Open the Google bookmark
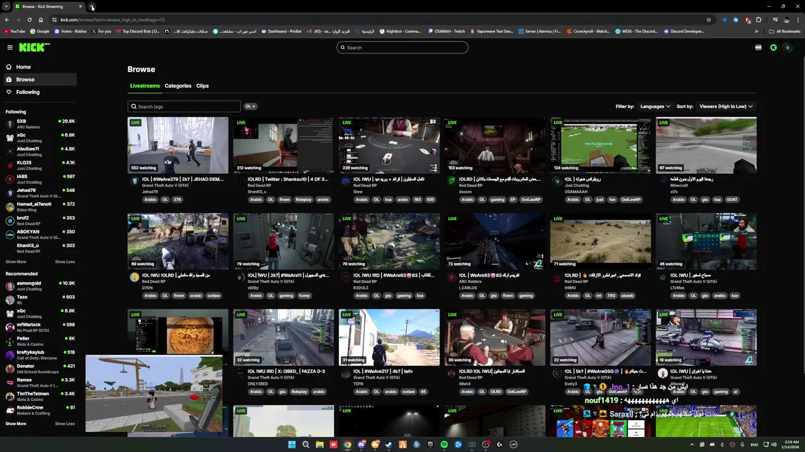805x452 pixels. 40,31
